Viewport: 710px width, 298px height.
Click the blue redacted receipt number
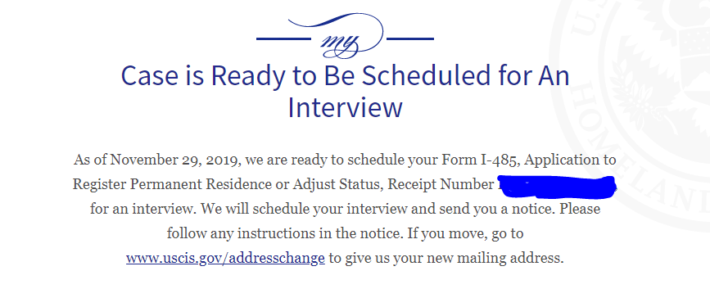(x=558, y=186)
